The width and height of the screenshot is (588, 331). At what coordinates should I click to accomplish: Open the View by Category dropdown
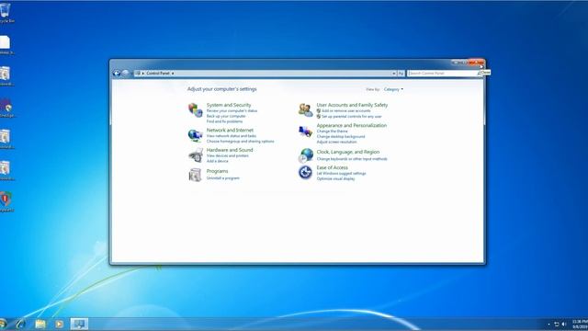pos(393,89)
